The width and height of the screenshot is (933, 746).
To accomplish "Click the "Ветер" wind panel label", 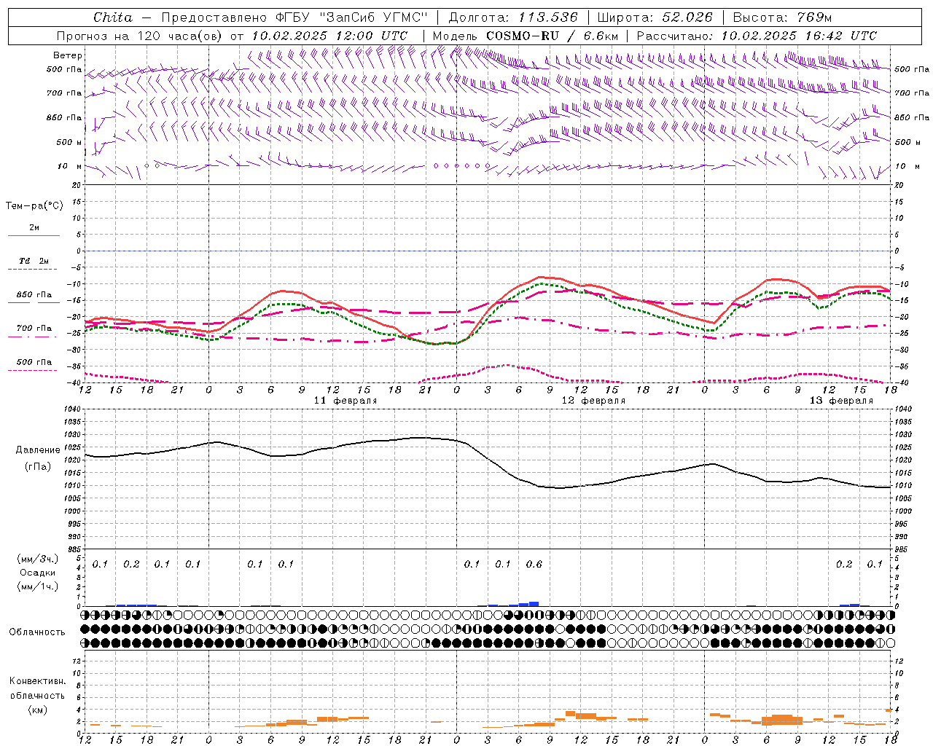I will click(x=68, y=55).
